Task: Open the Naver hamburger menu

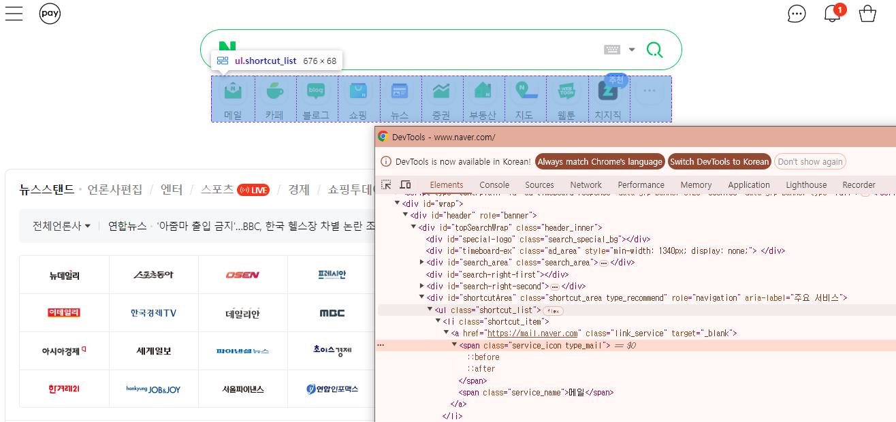Action: [14, 14]
